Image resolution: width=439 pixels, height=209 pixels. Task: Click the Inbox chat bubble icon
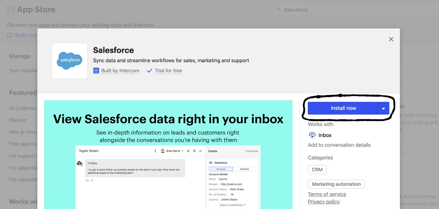click(312, 135)
